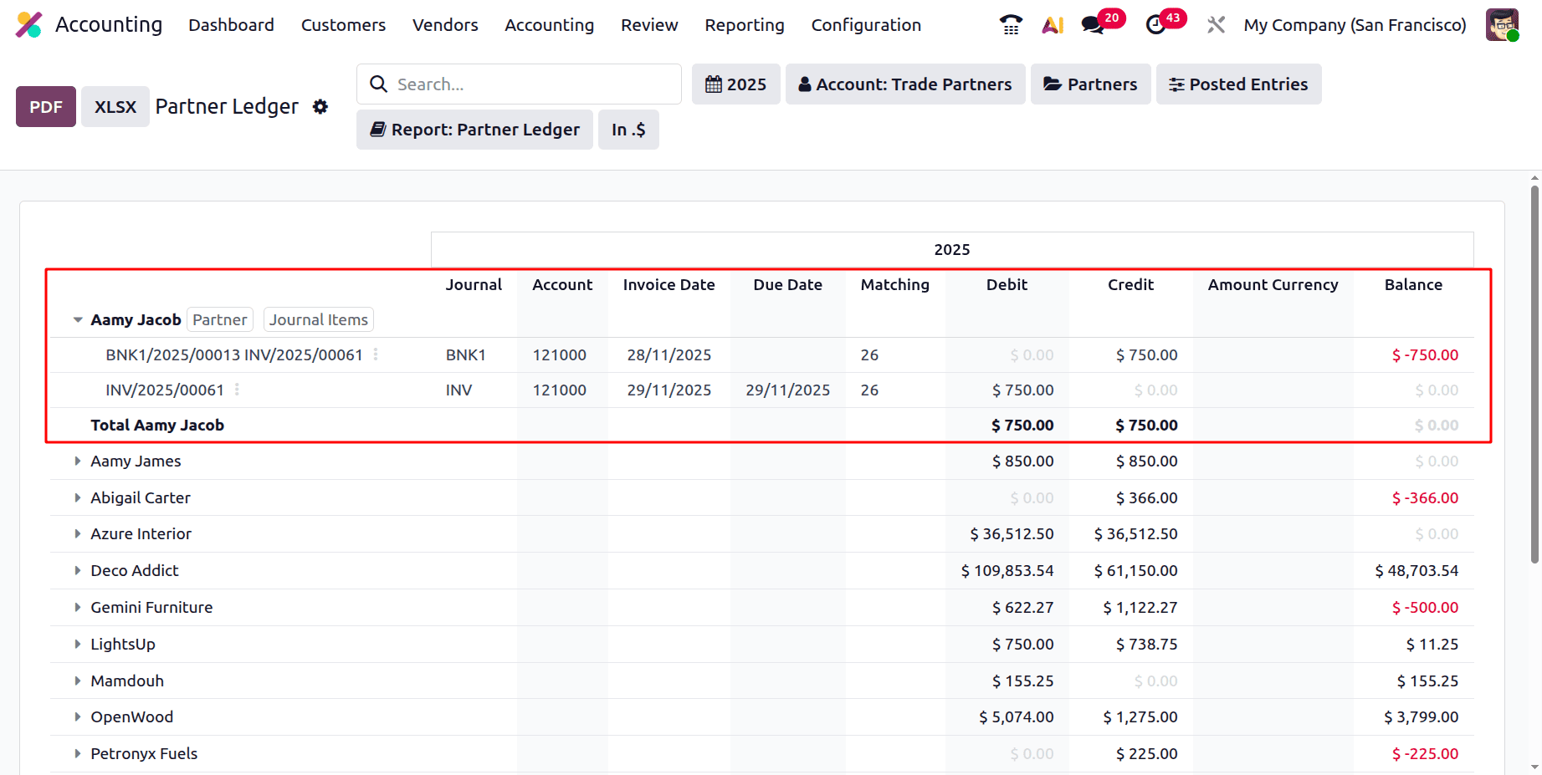Click Azure Interior credit $ 36,512.50
1542x775 pixels.
coord(1135,534)
